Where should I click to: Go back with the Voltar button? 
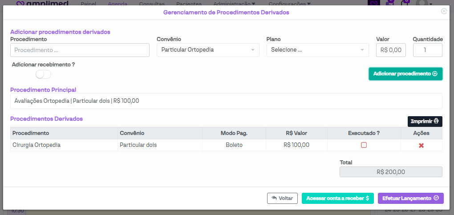(x=282, y=199)
